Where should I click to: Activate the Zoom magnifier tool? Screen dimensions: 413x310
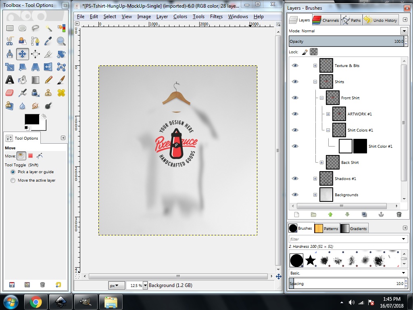point(61,41)
